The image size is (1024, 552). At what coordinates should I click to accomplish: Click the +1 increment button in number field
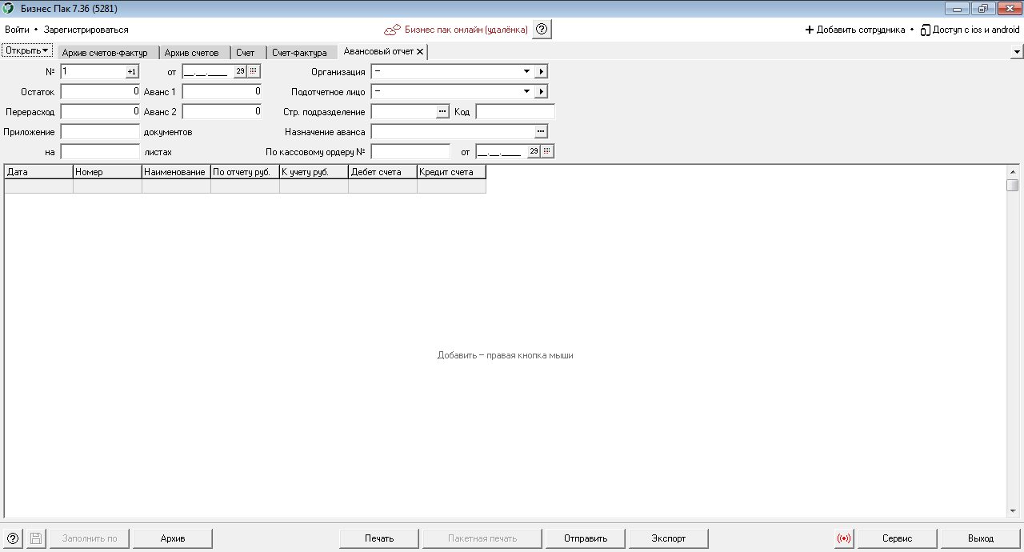point(132,71)
